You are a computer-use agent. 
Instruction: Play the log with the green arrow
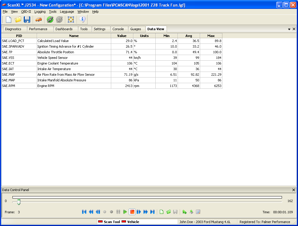tap(125, 212)
